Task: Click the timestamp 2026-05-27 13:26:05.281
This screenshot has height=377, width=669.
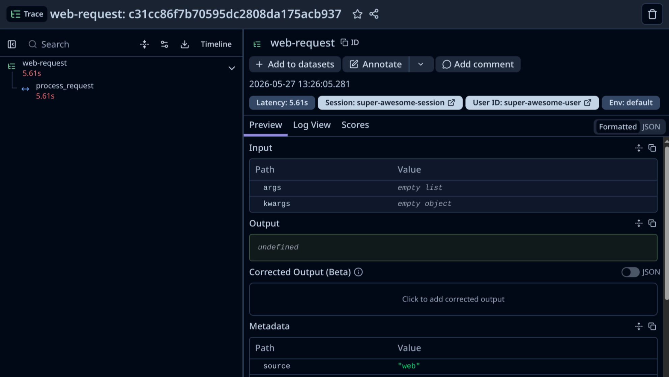Action: tap(299, 84)
